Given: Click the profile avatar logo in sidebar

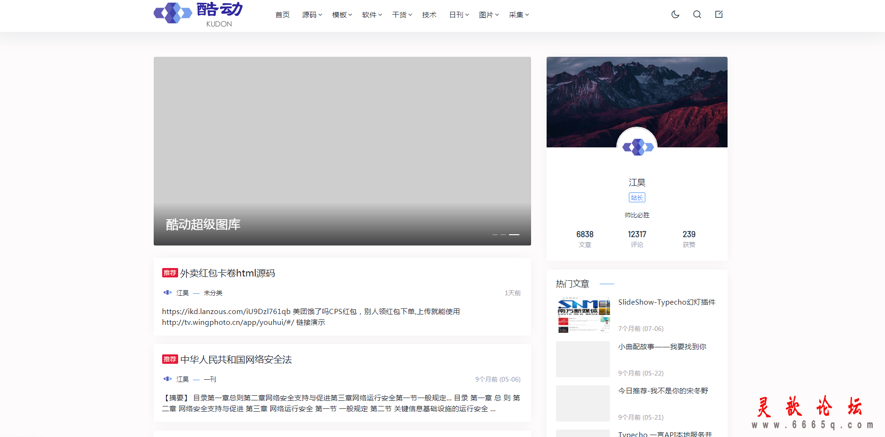Looking at the screenshot, I should [637, 147].
